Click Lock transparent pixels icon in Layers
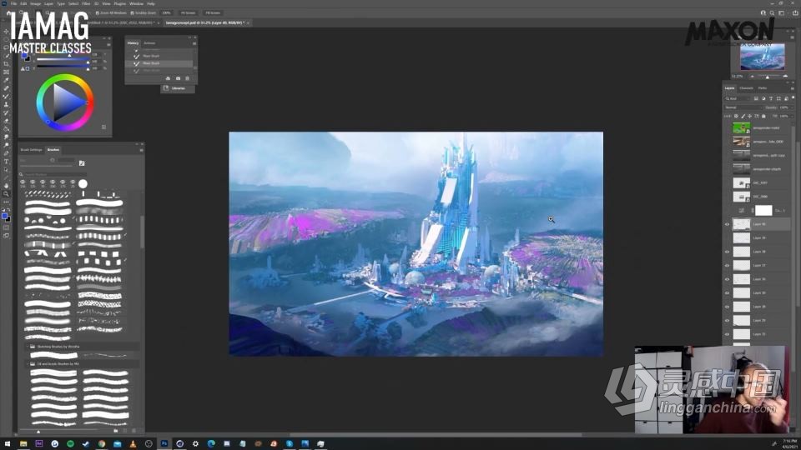The height and width of the screenshot is (450, 801). pos(736,117)
